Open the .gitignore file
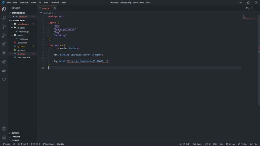 tap(22, 43)
